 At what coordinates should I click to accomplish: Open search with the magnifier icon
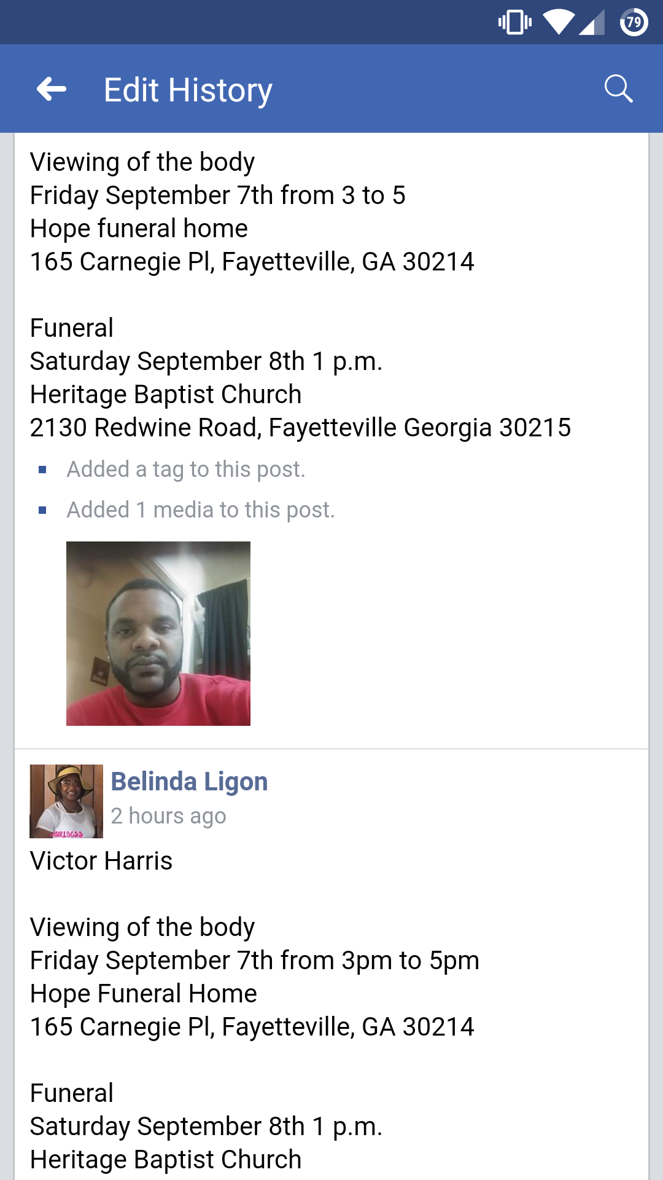[618, 89]
